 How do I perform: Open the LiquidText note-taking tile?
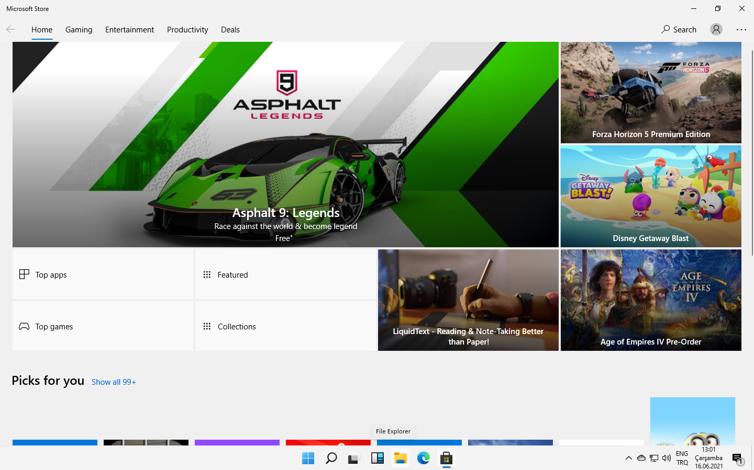point(468,300)
